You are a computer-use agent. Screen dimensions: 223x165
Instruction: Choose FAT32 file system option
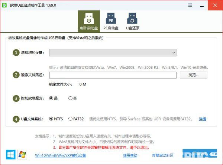click(76, 119)
